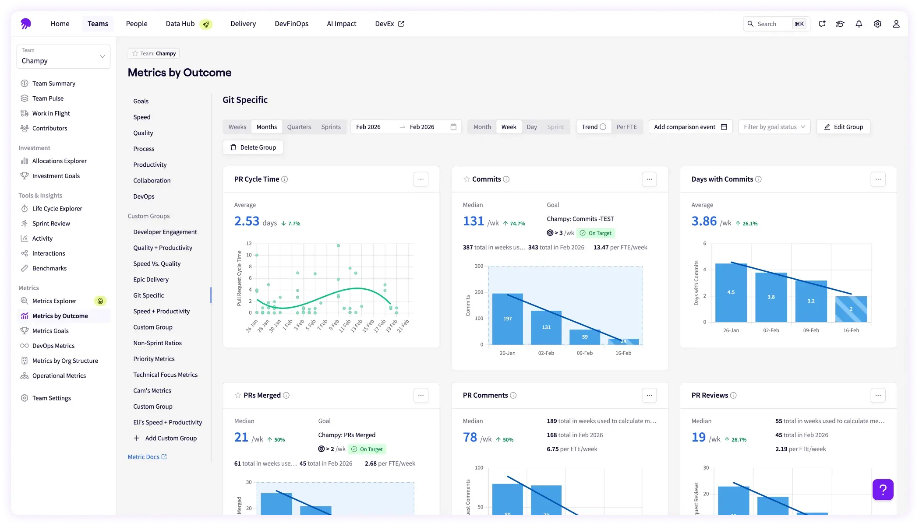This screenshot has height=526, width=919.
Task: Click the graduation cap learning icon
Action: pos(840,24)
